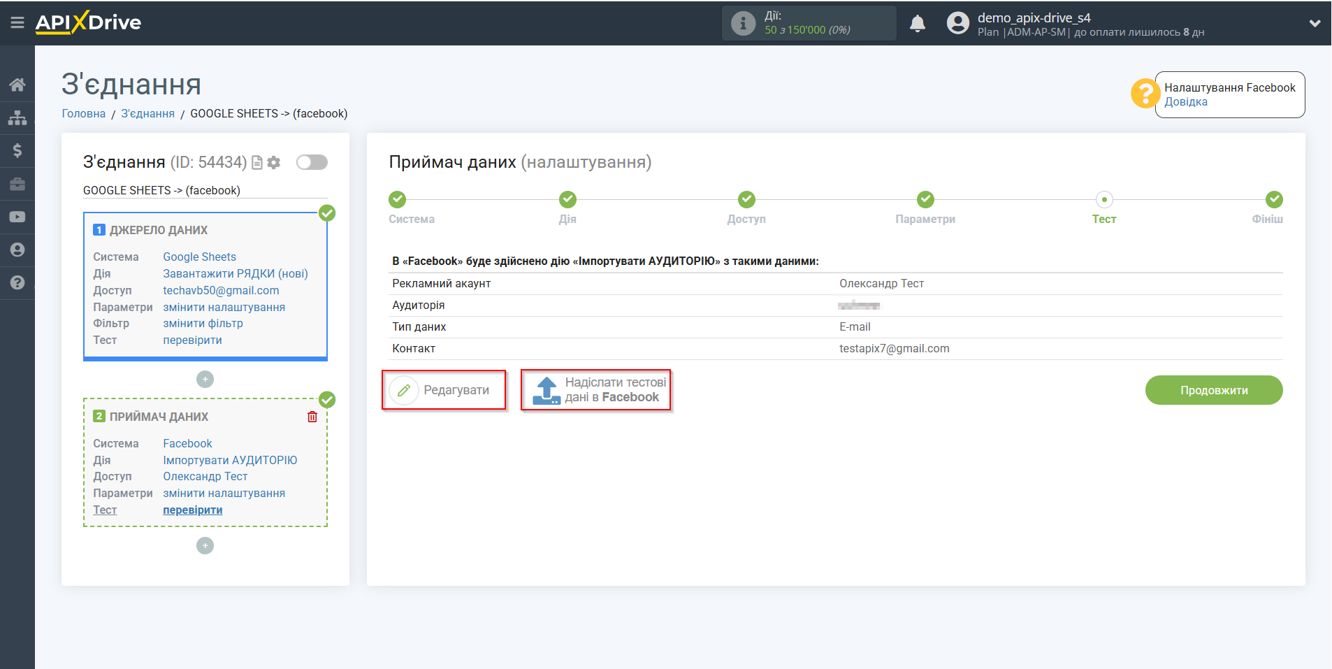1332x669 pixels.
Task: Click the yellow help question mark icon
Action: coord(1145,93)
